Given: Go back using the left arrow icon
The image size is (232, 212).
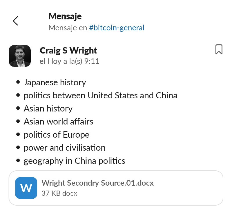Looking at the screenshot, I should coord(15,21).
